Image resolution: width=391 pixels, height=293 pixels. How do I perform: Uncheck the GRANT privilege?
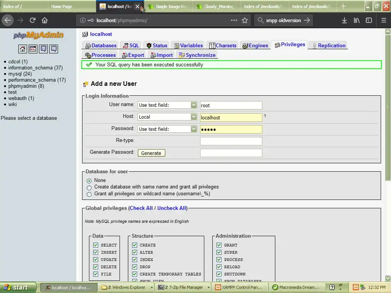click(x=219, y=245)
